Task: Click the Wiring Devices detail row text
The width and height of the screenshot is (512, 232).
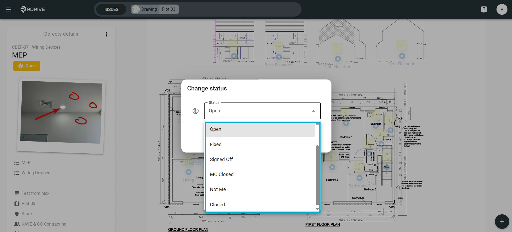Action: click(36, 173)
